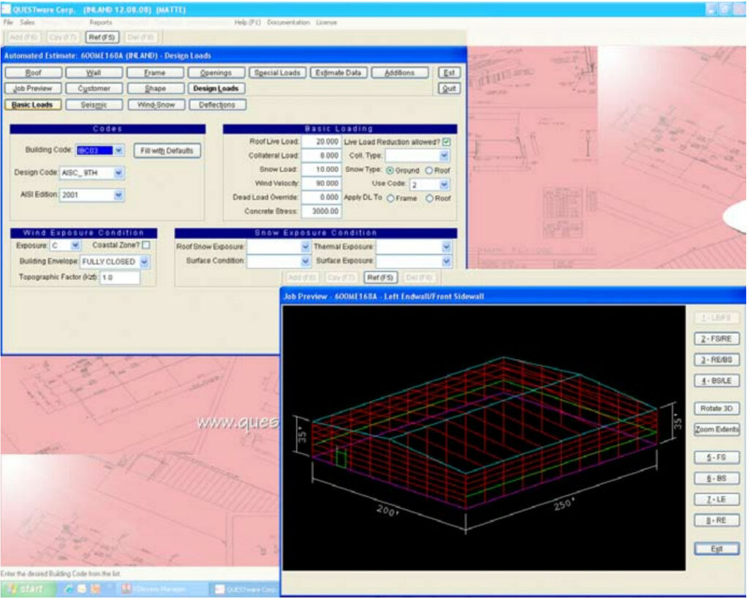Expand the Building Code dropdown
749x598 pixels.
click(x=118, y=151)
